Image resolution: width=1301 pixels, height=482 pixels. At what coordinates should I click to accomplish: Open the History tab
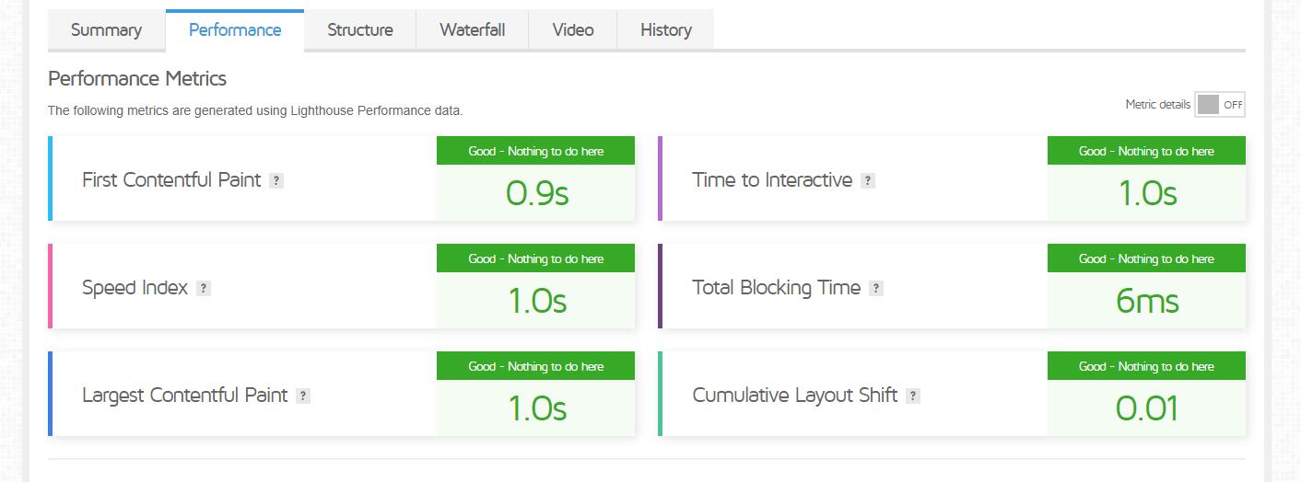coord(666,30)
